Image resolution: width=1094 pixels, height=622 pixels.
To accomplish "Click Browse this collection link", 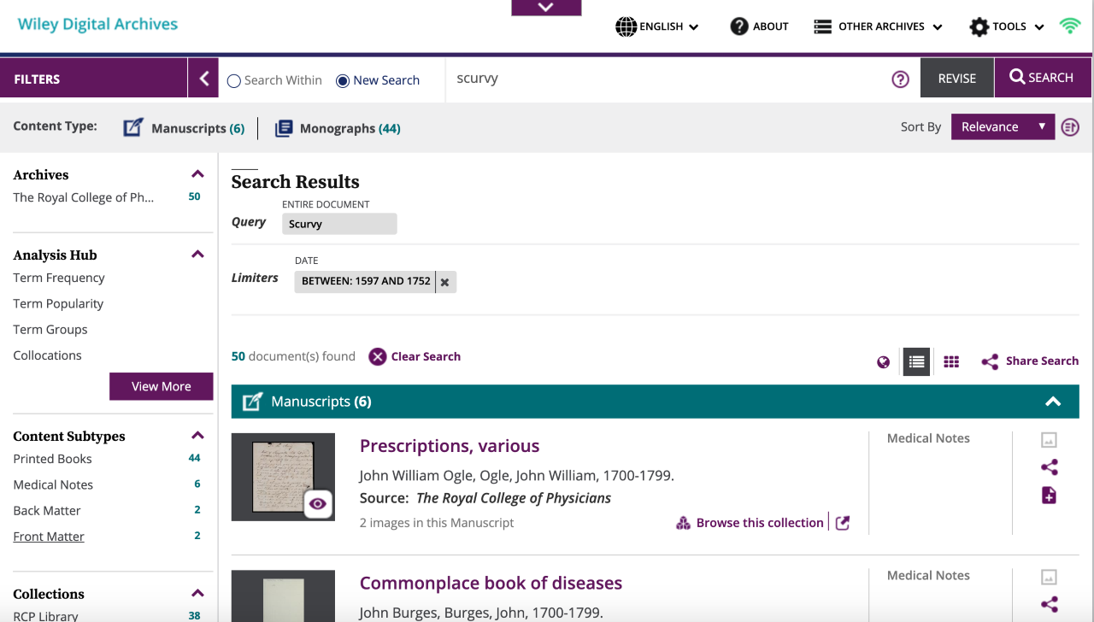I will 760,523.
